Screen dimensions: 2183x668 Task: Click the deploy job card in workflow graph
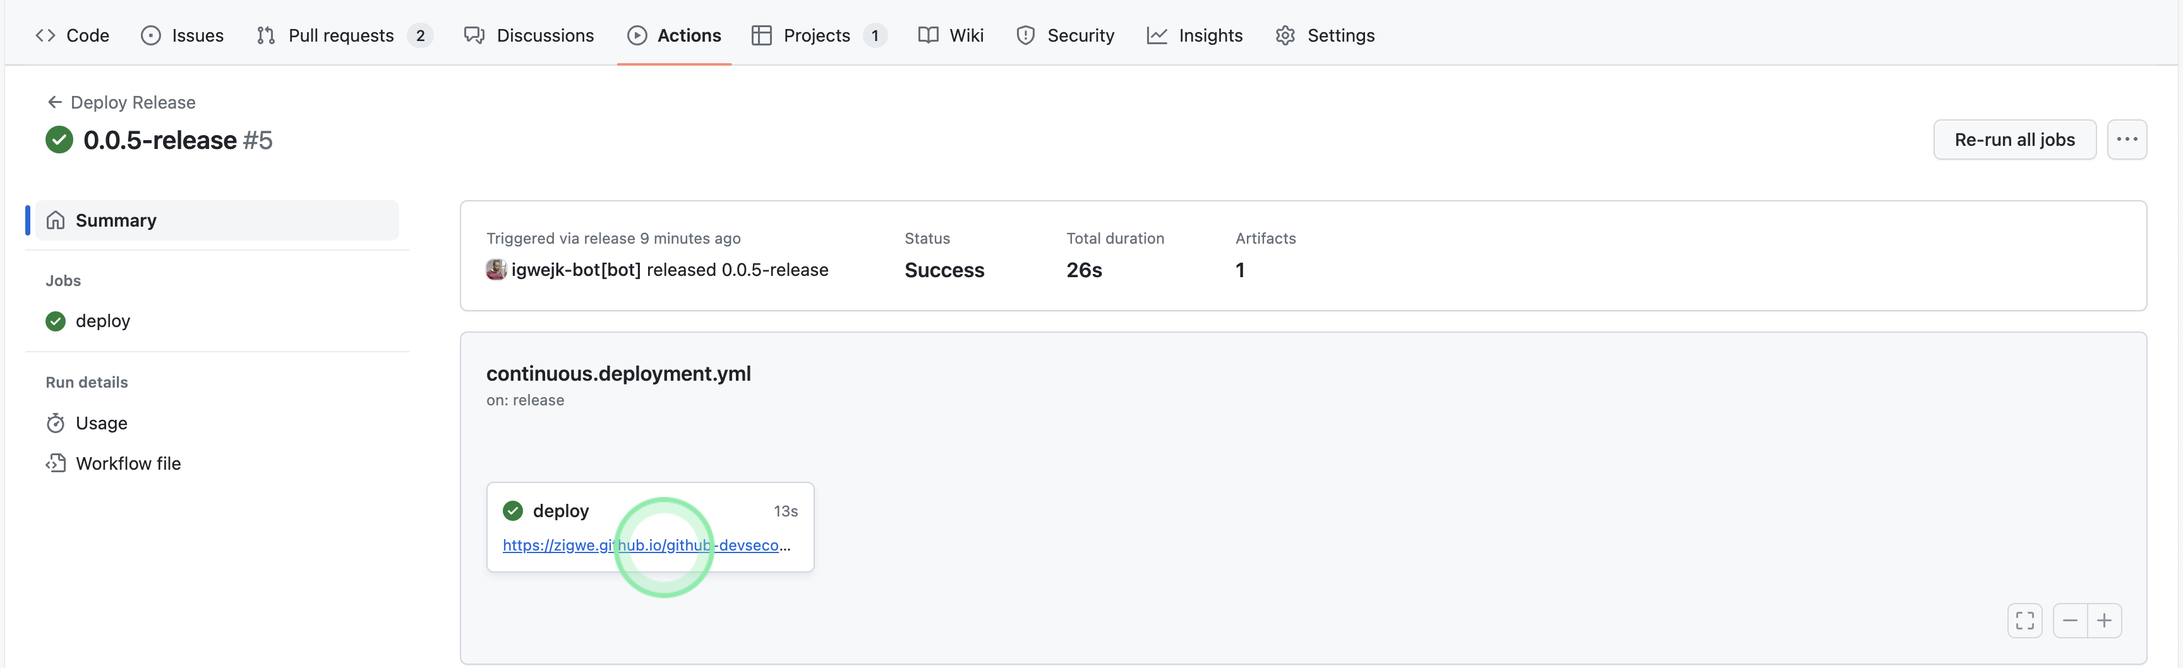click(x=650, y=527)
